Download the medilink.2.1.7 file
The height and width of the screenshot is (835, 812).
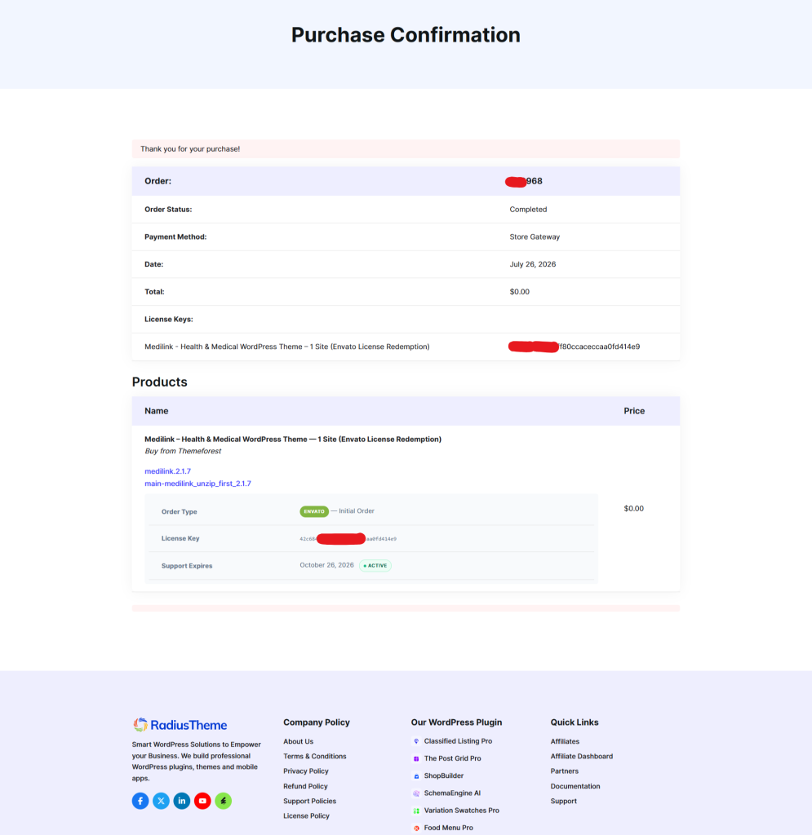(x=167, y=471)
